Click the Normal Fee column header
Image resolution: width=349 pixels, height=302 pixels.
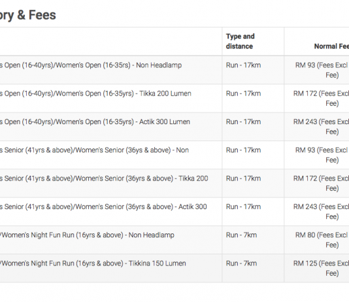[x=331, y=46]
